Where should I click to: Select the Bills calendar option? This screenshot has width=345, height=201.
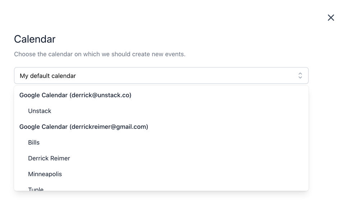34,142
